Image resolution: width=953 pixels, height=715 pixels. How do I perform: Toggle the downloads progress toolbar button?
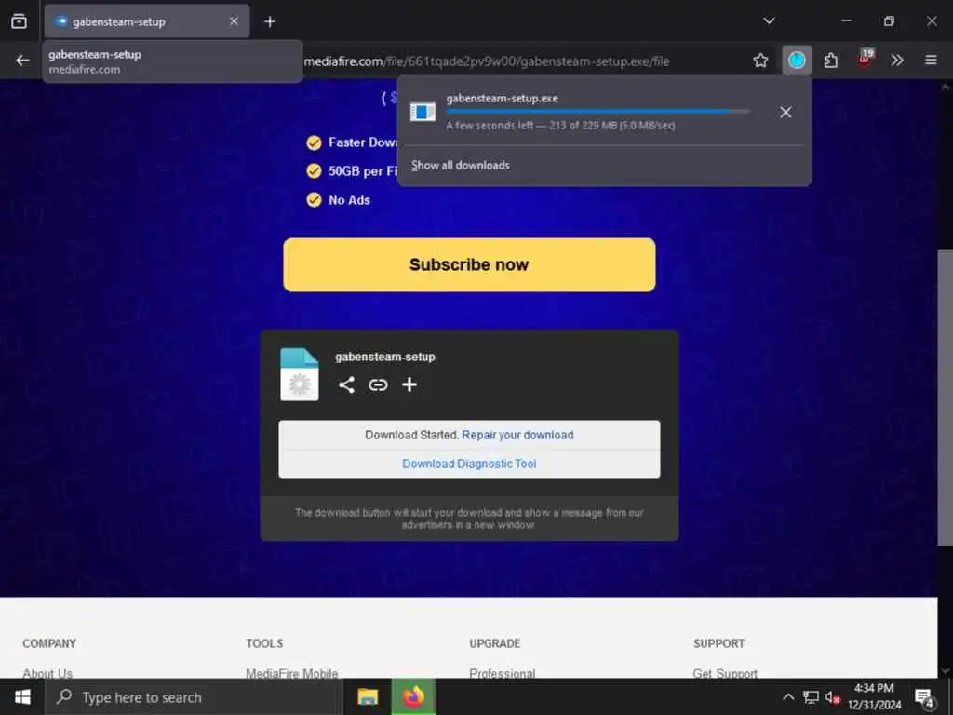pos(797,61)
